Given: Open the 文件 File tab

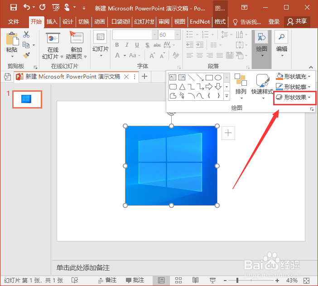Looking at the screenshot, I should click(14, 21).
